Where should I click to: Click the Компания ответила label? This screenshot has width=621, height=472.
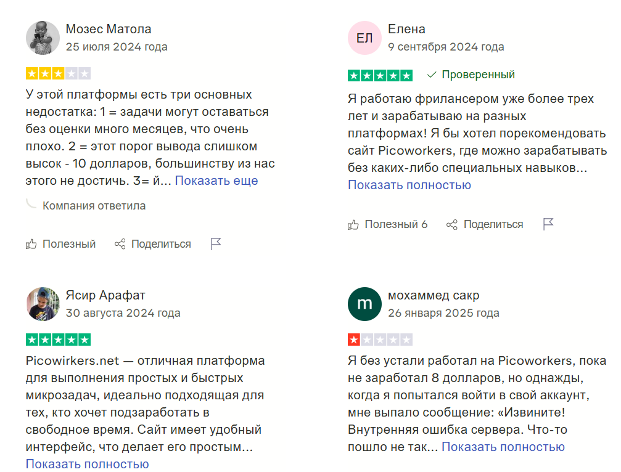[x=94, y=206]
